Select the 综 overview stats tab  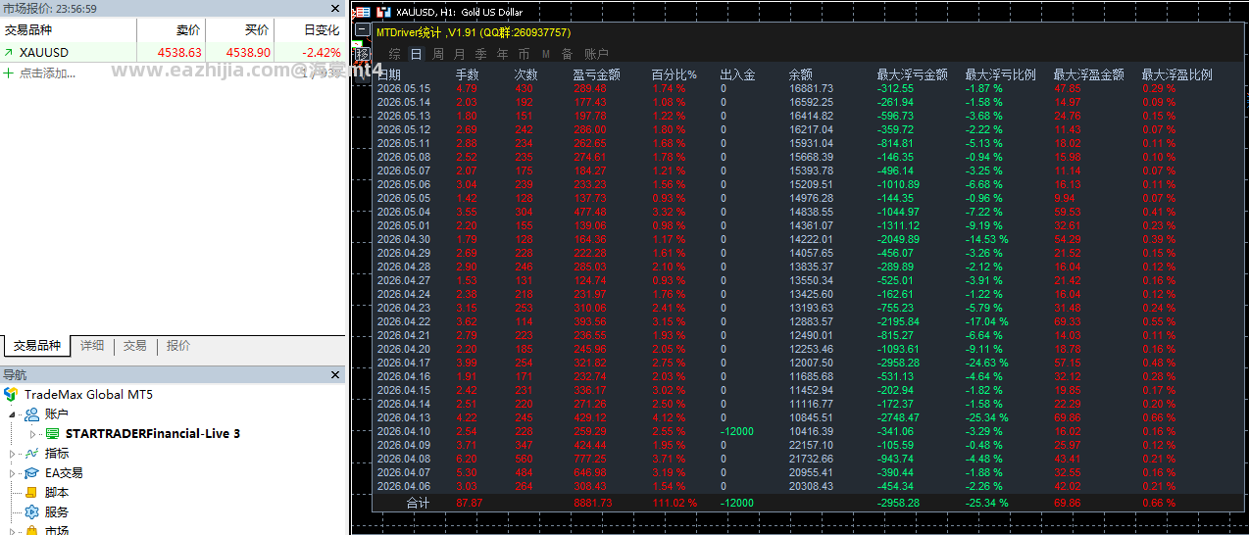click(x=394, y=54)
